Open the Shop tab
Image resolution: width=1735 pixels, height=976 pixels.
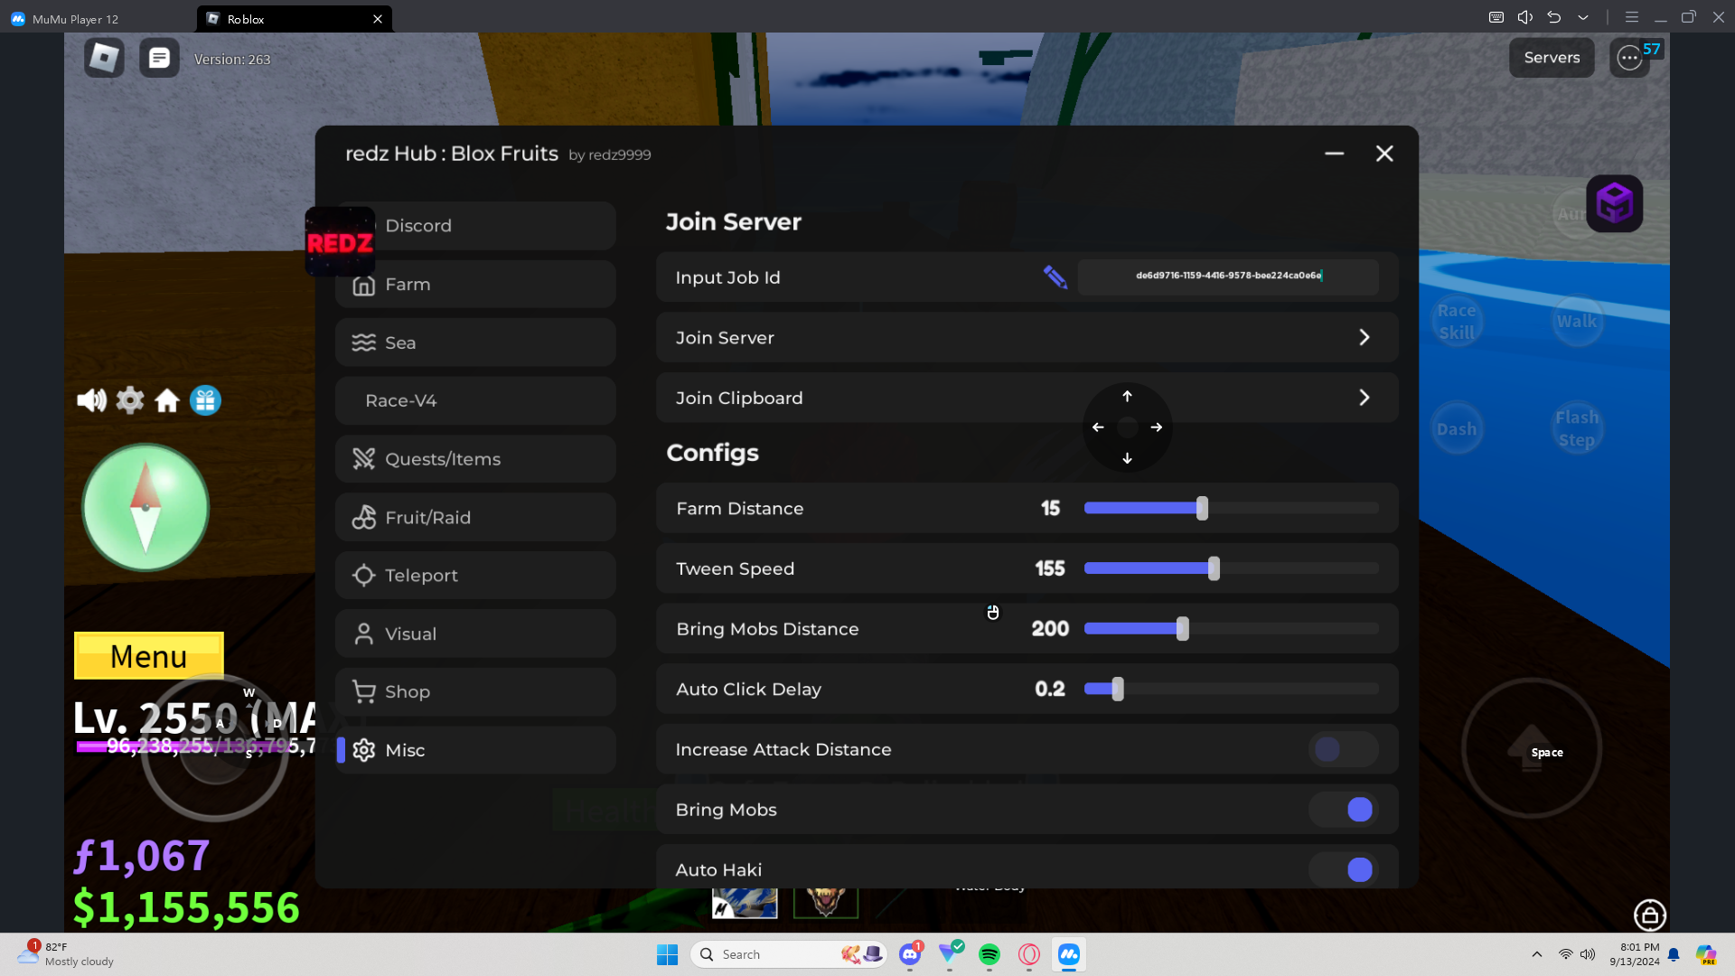pos(476,692)
